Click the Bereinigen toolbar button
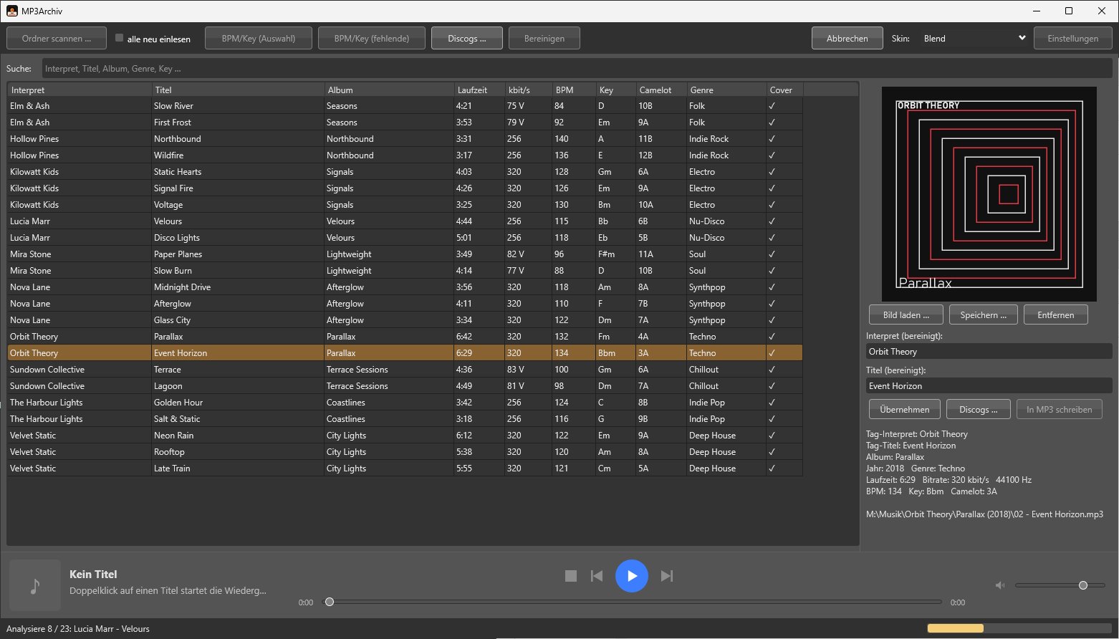 click(544, 39)
